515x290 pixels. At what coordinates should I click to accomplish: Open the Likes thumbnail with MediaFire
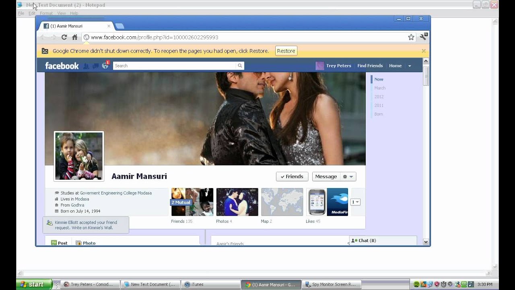(x=327, y=202)
